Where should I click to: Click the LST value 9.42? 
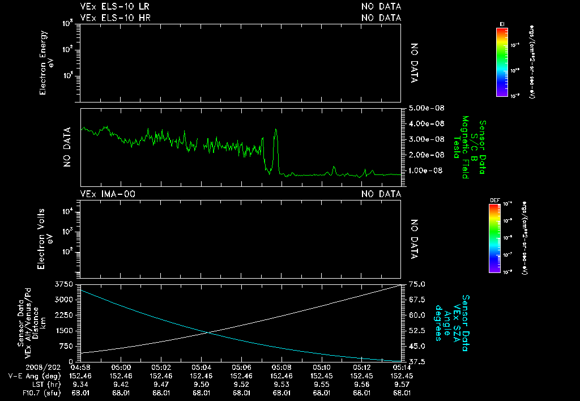[x=121, y=385]
